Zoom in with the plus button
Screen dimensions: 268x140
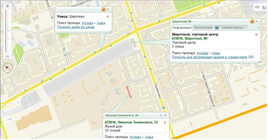point(7,6)
